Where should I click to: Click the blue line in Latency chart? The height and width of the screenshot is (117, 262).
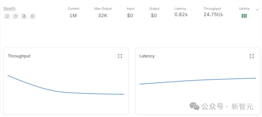coord(196,80)
